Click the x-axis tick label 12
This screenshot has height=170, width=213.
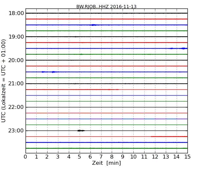pos(155,157)
